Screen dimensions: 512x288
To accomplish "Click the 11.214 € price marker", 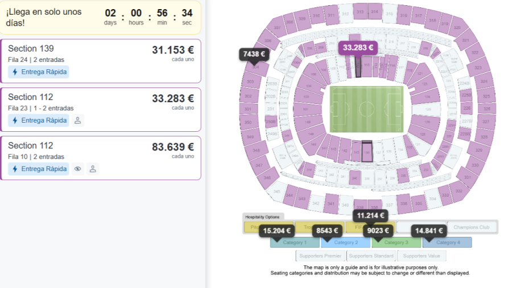I will click(x=370, y=216).
